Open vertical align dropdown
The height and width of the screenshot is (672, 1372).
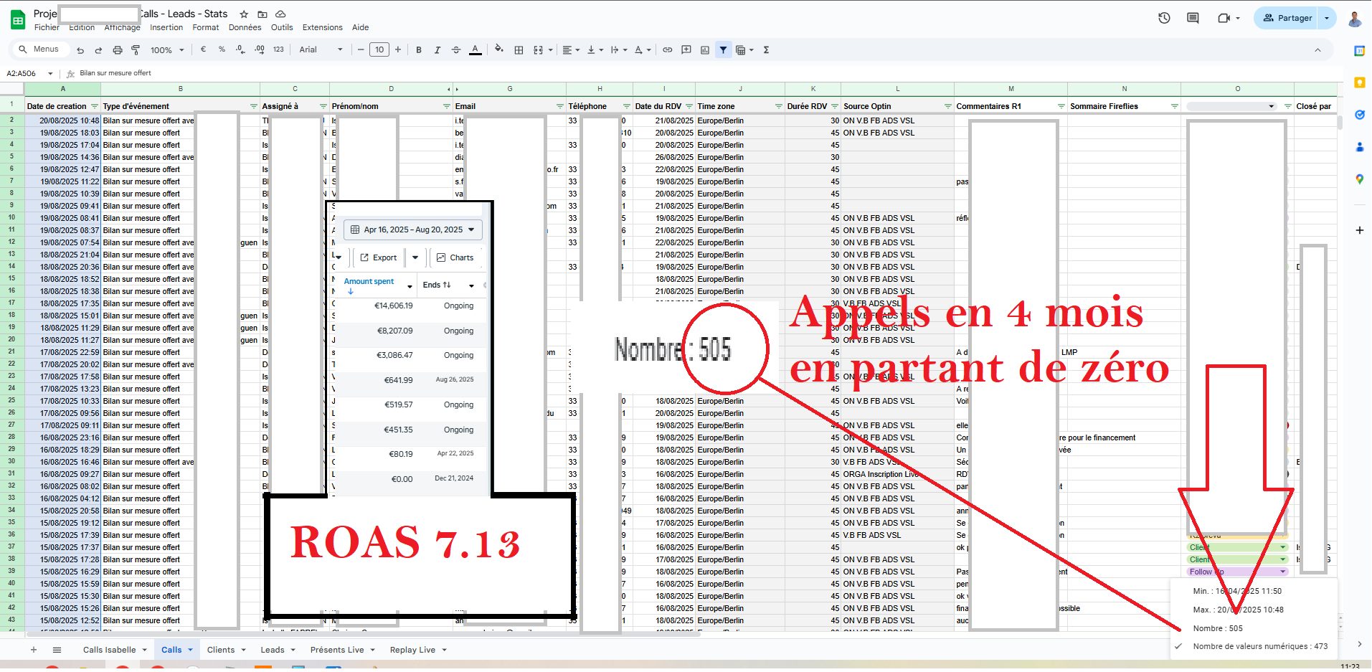point(594,49)
